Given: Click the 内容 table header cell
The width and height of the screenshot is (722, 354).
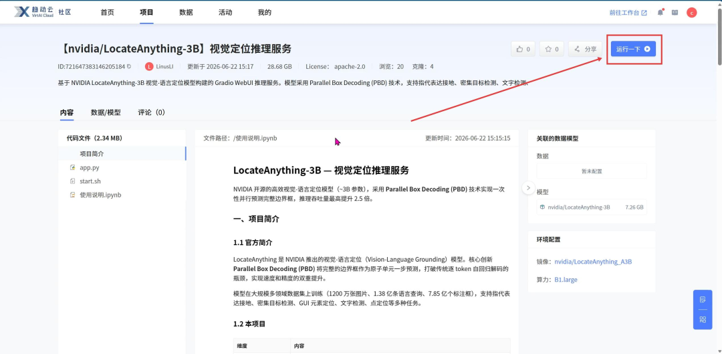Looking at the screenshot, I should [x=400, y=346].
